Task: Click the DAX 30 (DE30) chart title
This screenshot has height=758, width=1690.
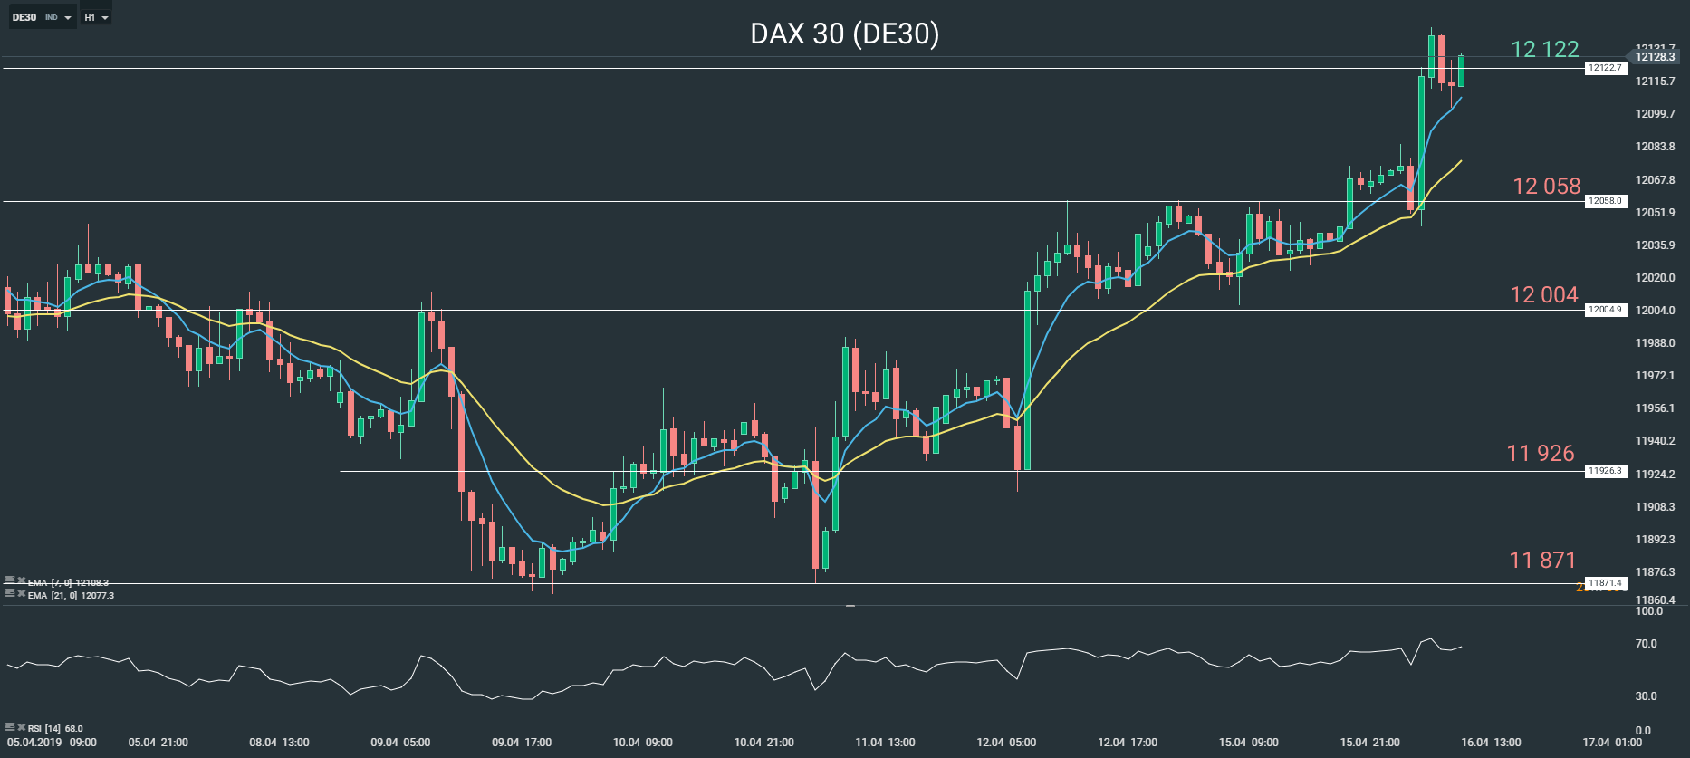Action: coord(844,34)
